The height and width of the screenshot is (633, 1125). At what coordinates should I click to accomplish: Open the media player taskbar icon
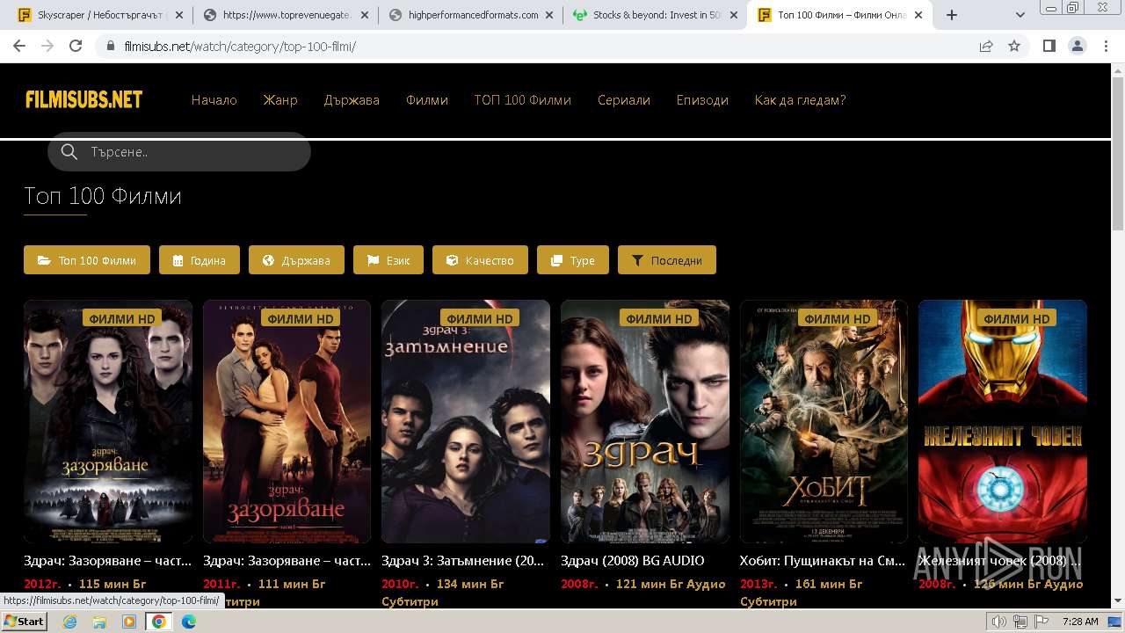point(129,622)
